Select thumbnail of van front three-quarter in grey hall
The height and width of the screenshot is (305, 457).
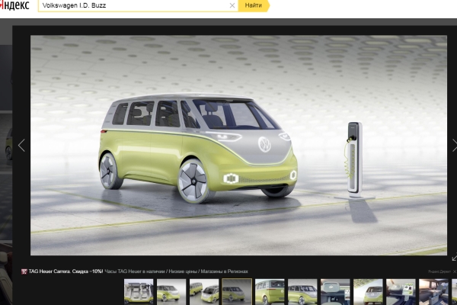tap(302, 292)
